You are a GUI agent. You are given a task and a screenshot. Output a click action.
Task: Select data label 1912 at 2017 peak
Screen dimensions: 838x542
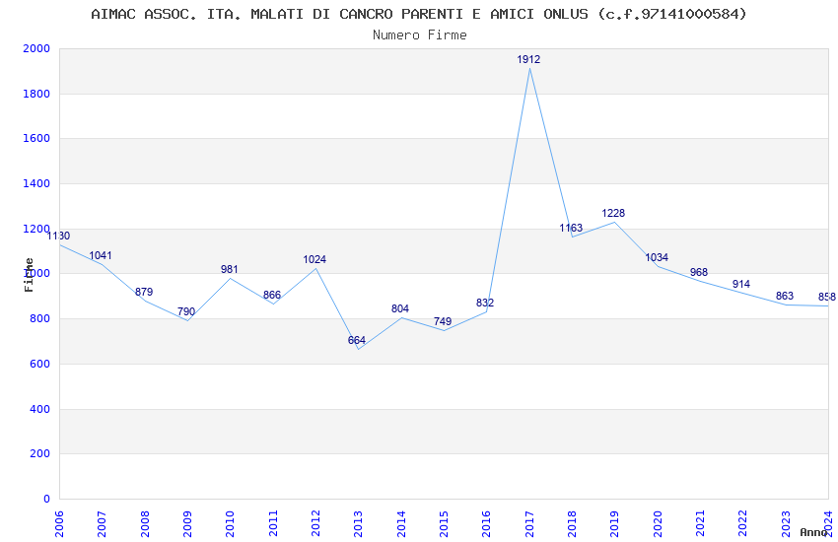click(x=528, y=59)
